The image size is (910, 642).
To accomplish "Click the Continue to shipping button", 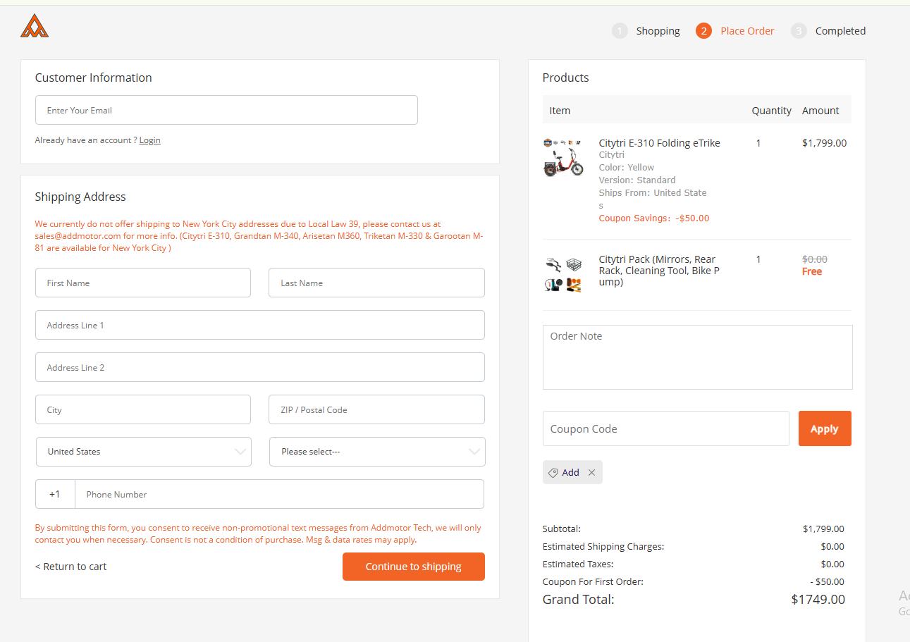I will [x=414, y=567].
